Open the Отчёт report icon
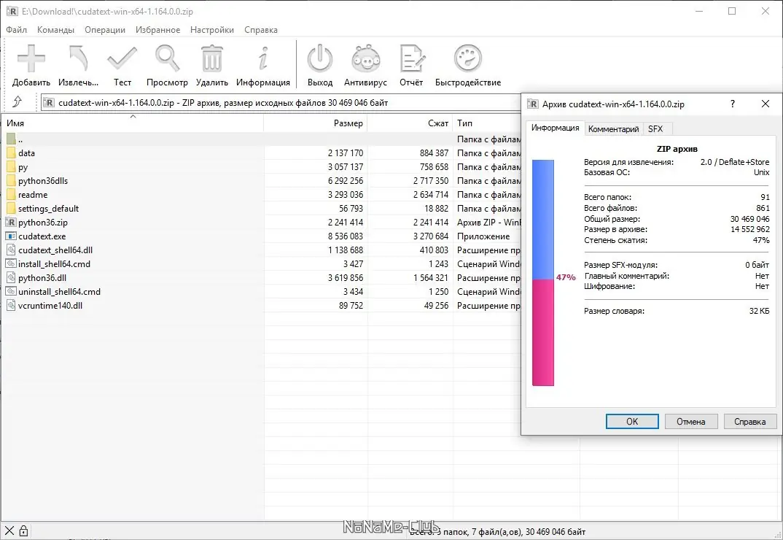This screenshot has height=540, width=783. tap(411, 58)
